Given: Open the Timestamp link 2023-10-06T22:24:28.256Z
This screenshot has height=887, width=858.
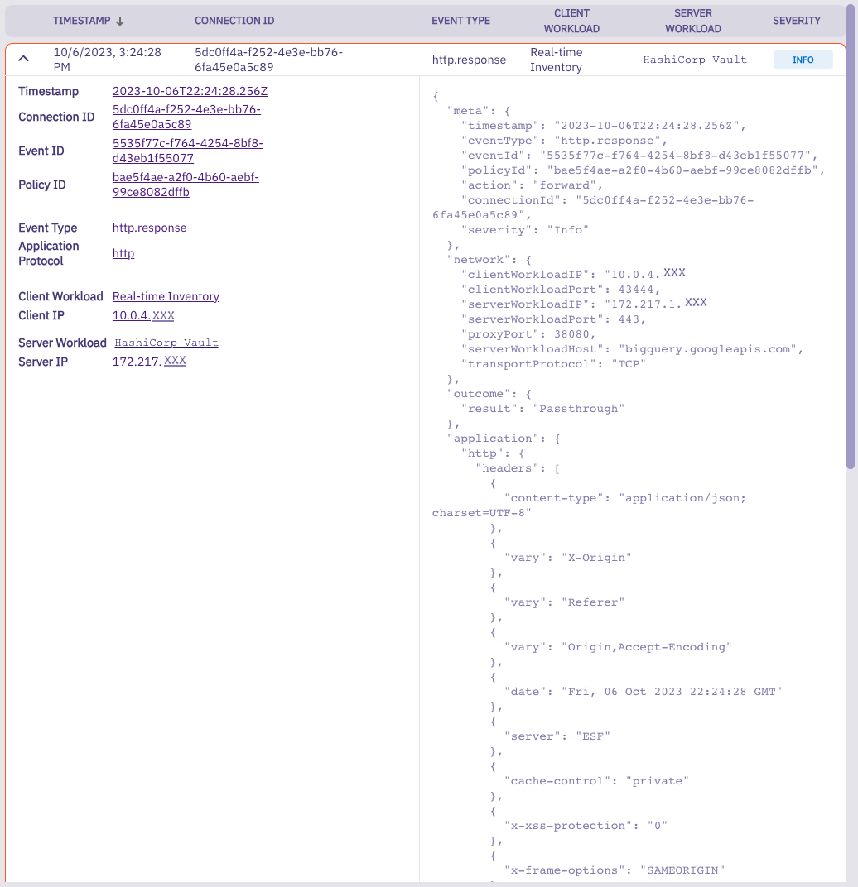Looking at the screenshot, I should (x=190, y=91).
